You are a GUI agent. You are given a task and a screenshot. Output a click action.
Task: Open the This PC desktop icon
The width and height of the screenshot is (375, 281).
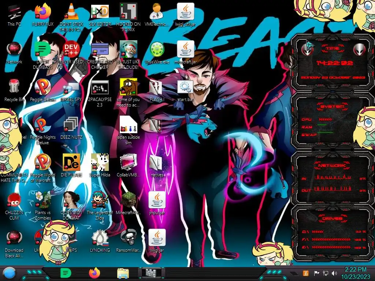tap(14, 15)
